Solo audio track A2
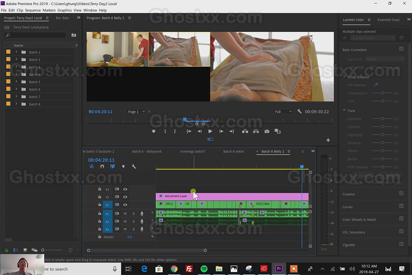The image size is (412, 275). click(x=133, y=222)
